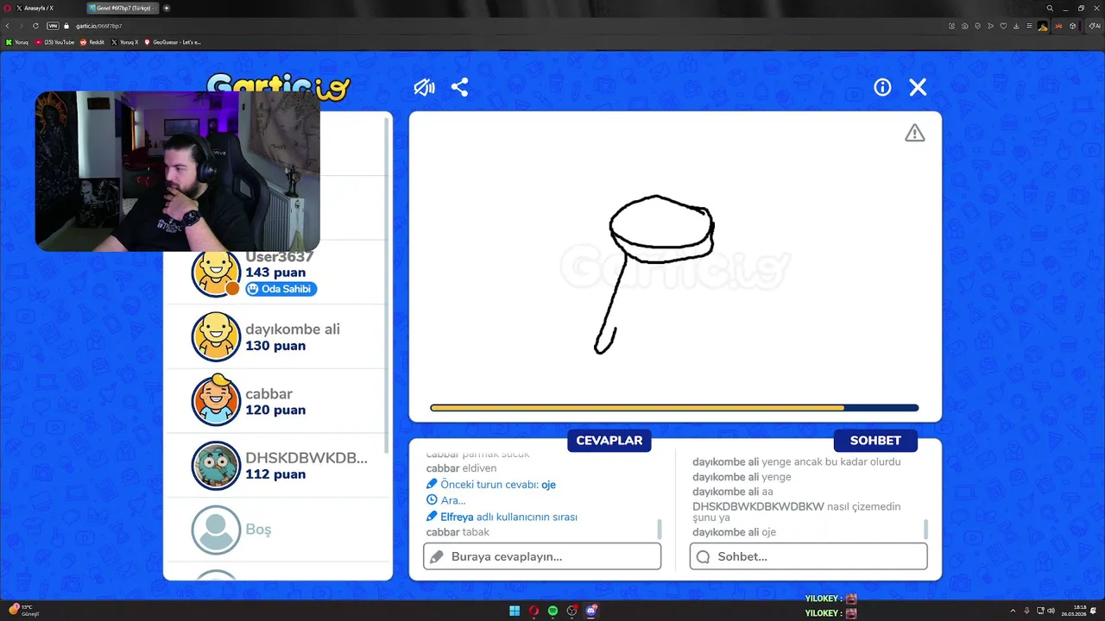Open the 'Yoruq X' bookmark
The width and height of the screenshot is (1105, 621).
(125, 41)
